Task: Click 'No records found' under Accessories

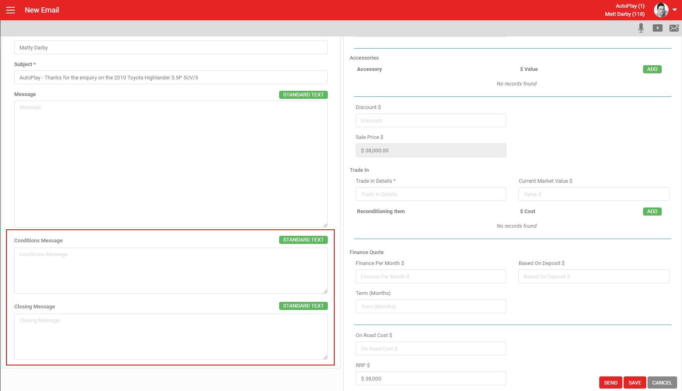Action: (x=516, y=84)
